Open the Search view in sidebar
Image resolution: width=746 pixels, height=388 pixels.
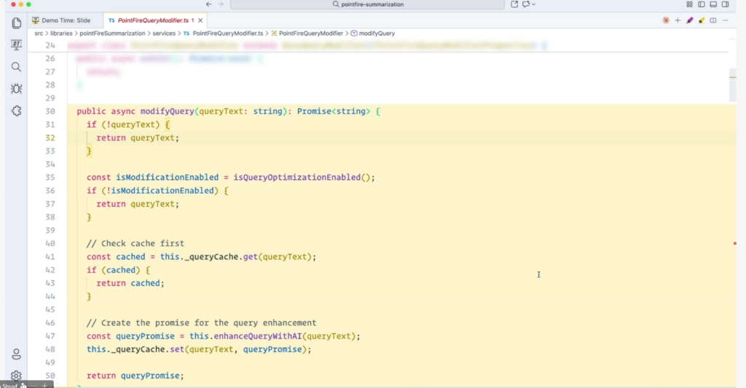point(16,67)
